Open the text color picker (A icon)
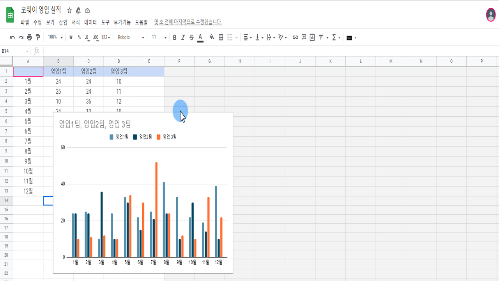This screenshot has width=499, height=281. click(x=200, y=37)
